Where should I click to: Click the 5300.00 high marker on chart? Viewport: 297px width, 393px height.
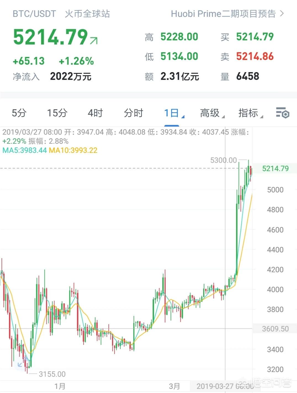pyautogui.click(x=223, y=160)
